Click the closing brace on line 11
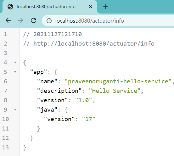Image resolution: width=174 pixels, height=156 pixels. (38, 129)
